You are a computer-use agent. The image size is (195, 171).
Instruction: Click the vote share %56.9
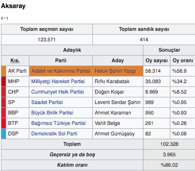(x=179, y=71)
